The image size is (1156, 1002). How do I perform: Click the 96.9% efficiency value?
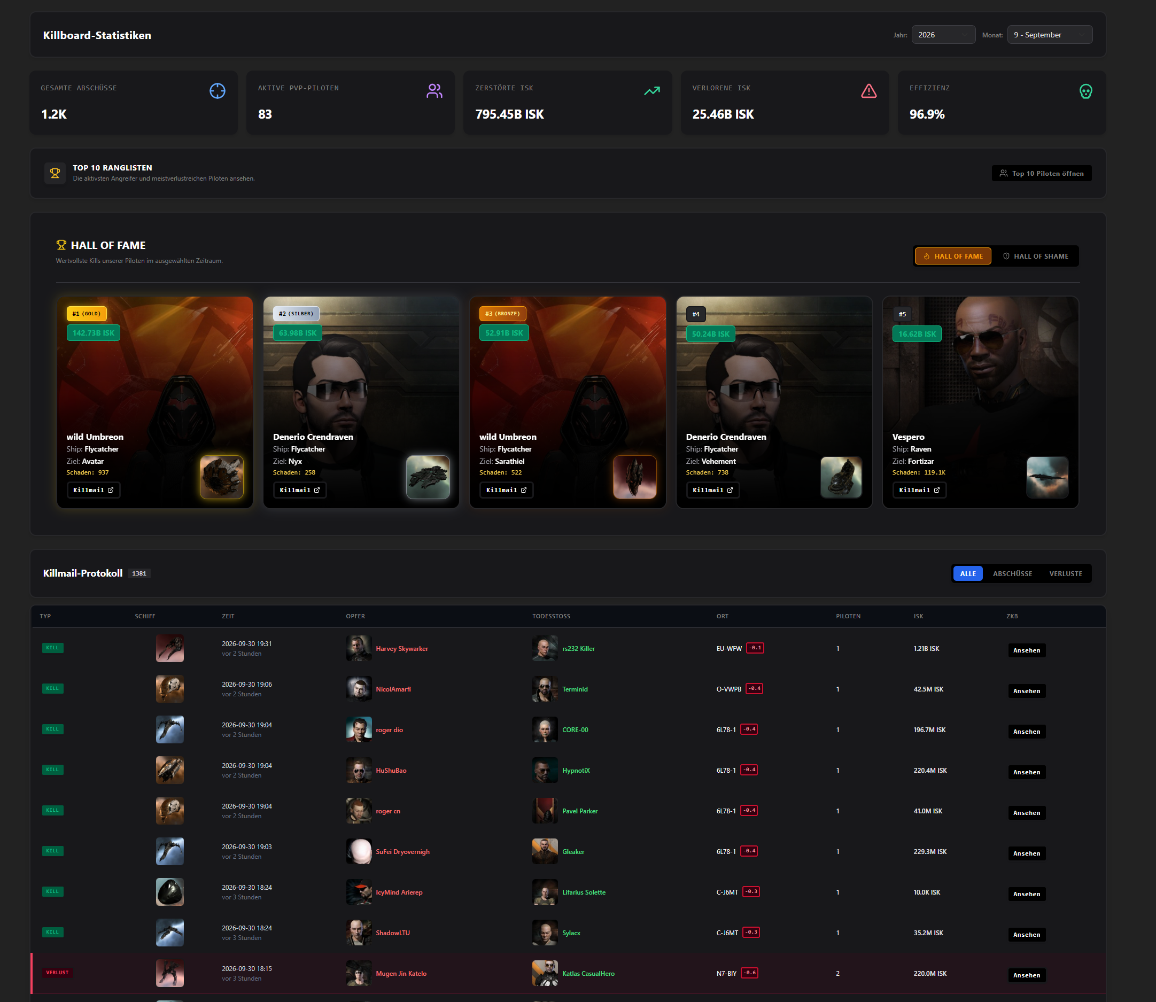[927, 114]
